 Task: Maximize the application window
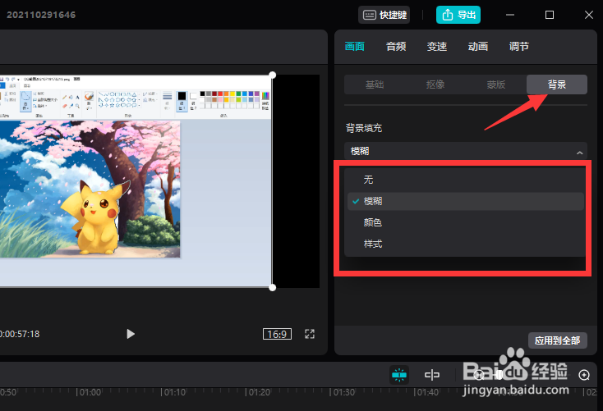[550, 15]
